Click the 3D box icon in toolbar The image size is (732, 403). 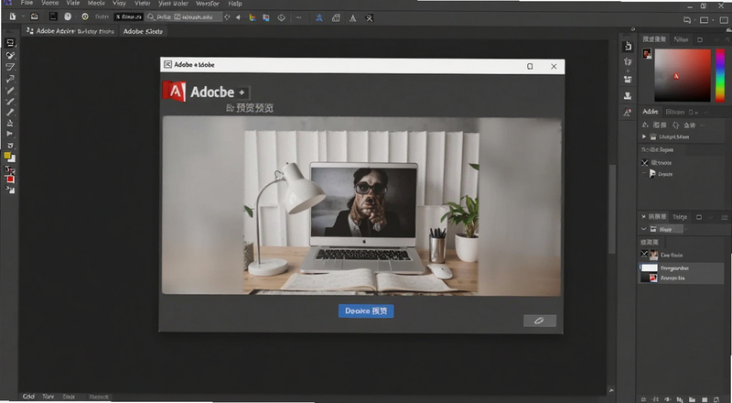click(x=336, y=17)
